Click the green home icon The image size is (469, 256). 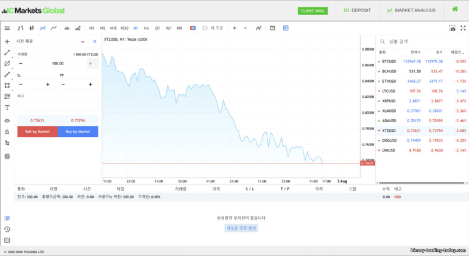pos(455,9)
